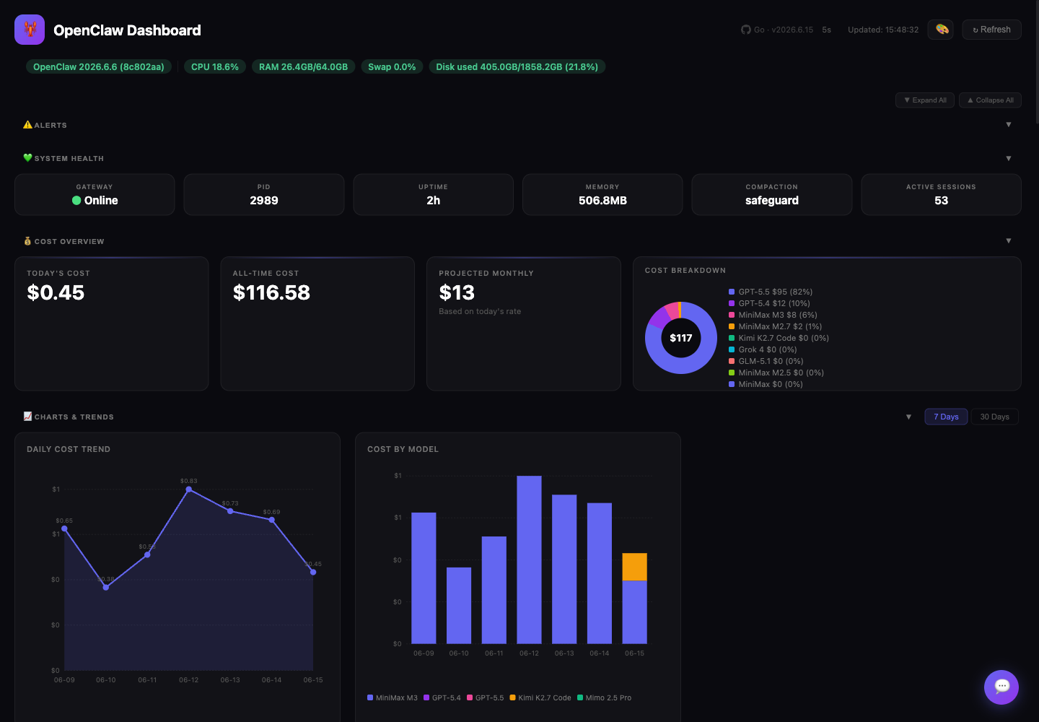Screen dimensions: 1039x722
Task: Toggle GPT-5.5 in Cost by Model legend
Action: [486, 697]
